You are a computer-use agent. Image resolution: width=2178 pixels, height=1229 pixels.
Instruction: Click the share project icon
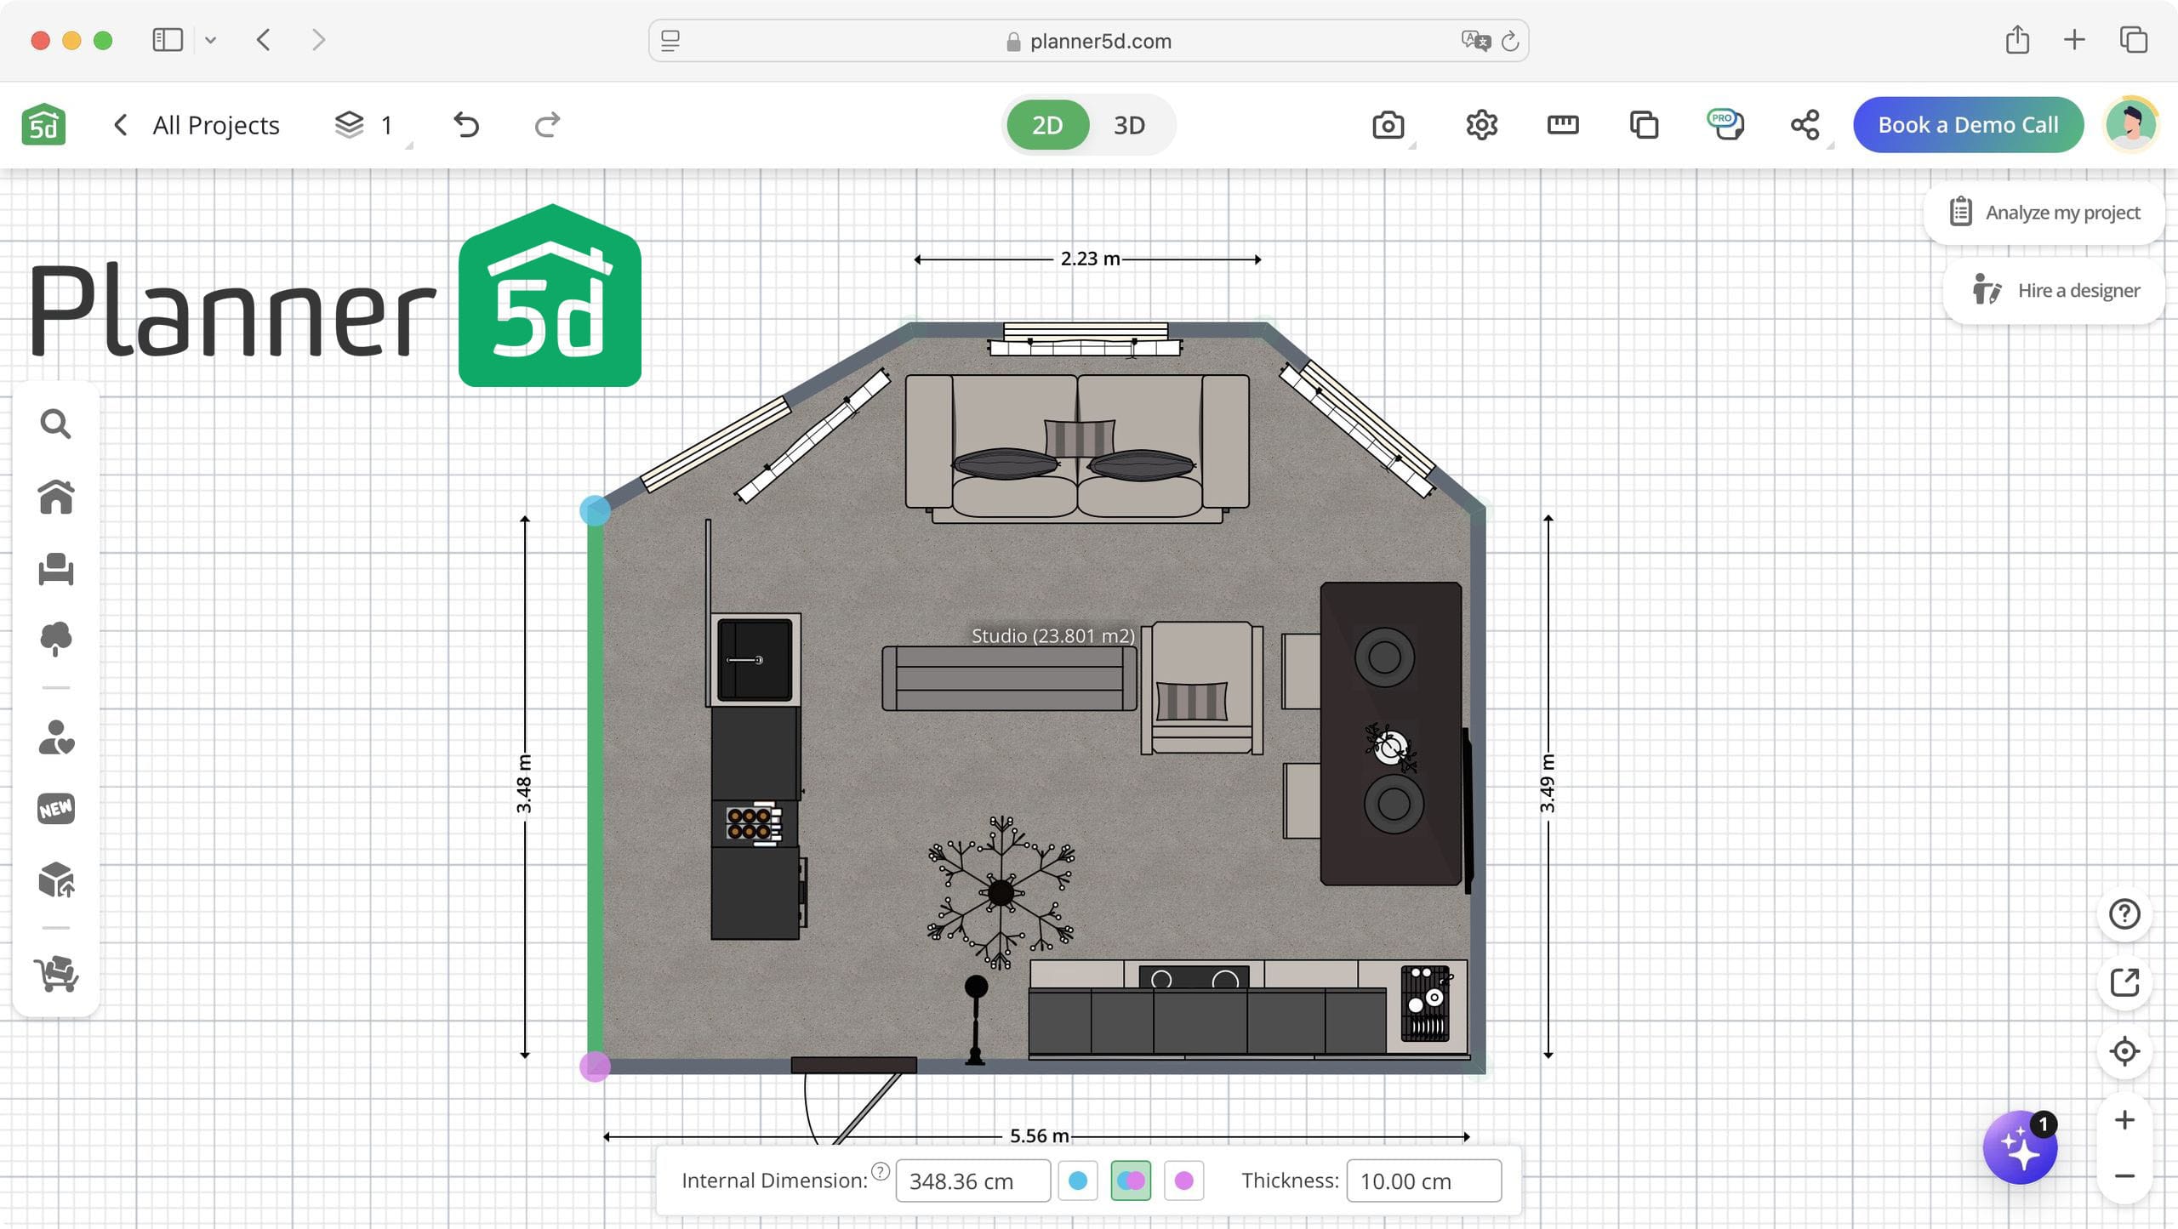tap(1805, 125)
